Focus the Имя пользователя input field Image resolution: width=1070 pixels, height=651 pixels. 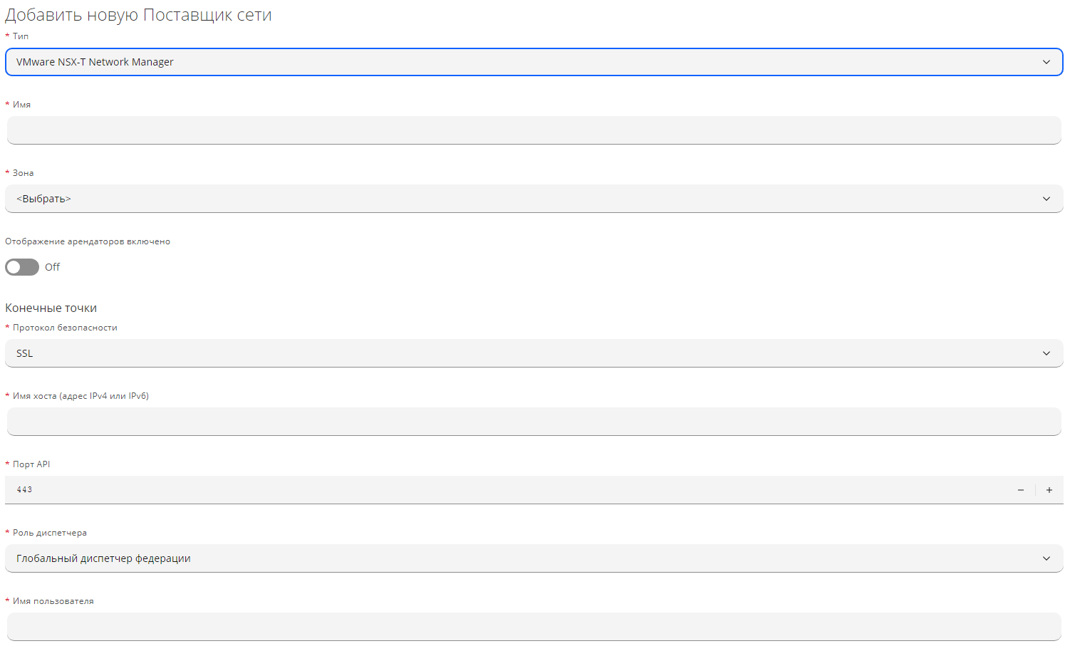point(534,627)
